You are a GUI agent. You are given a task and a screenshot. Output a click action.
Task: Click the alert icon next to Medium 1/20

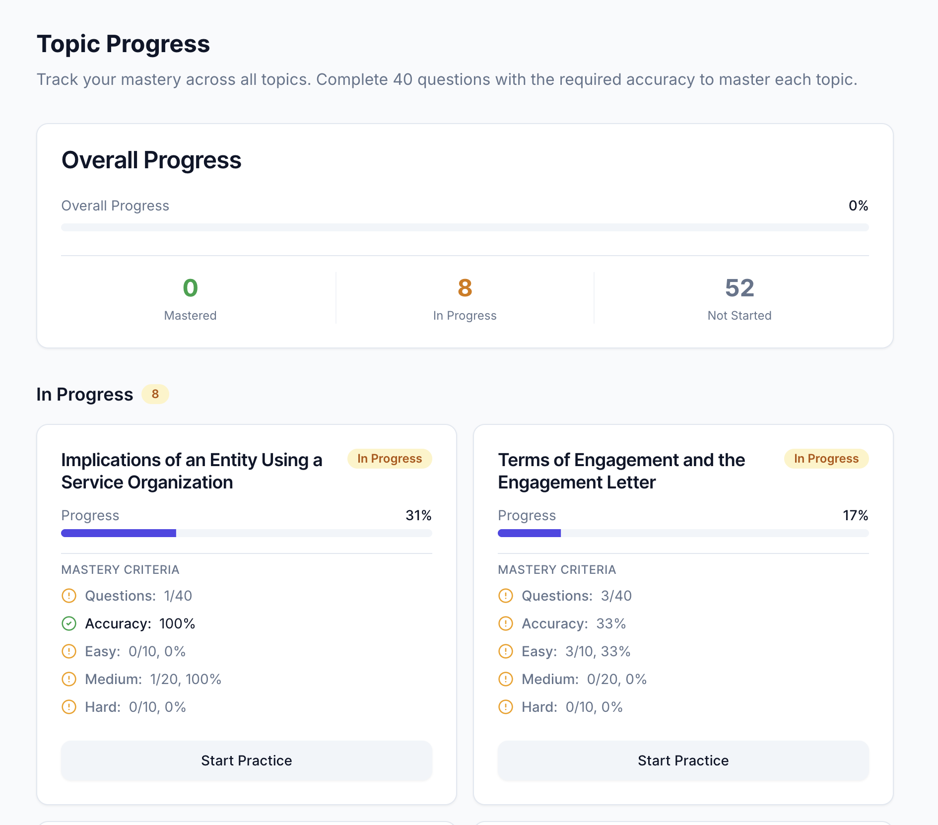click(x=69, y=679)
